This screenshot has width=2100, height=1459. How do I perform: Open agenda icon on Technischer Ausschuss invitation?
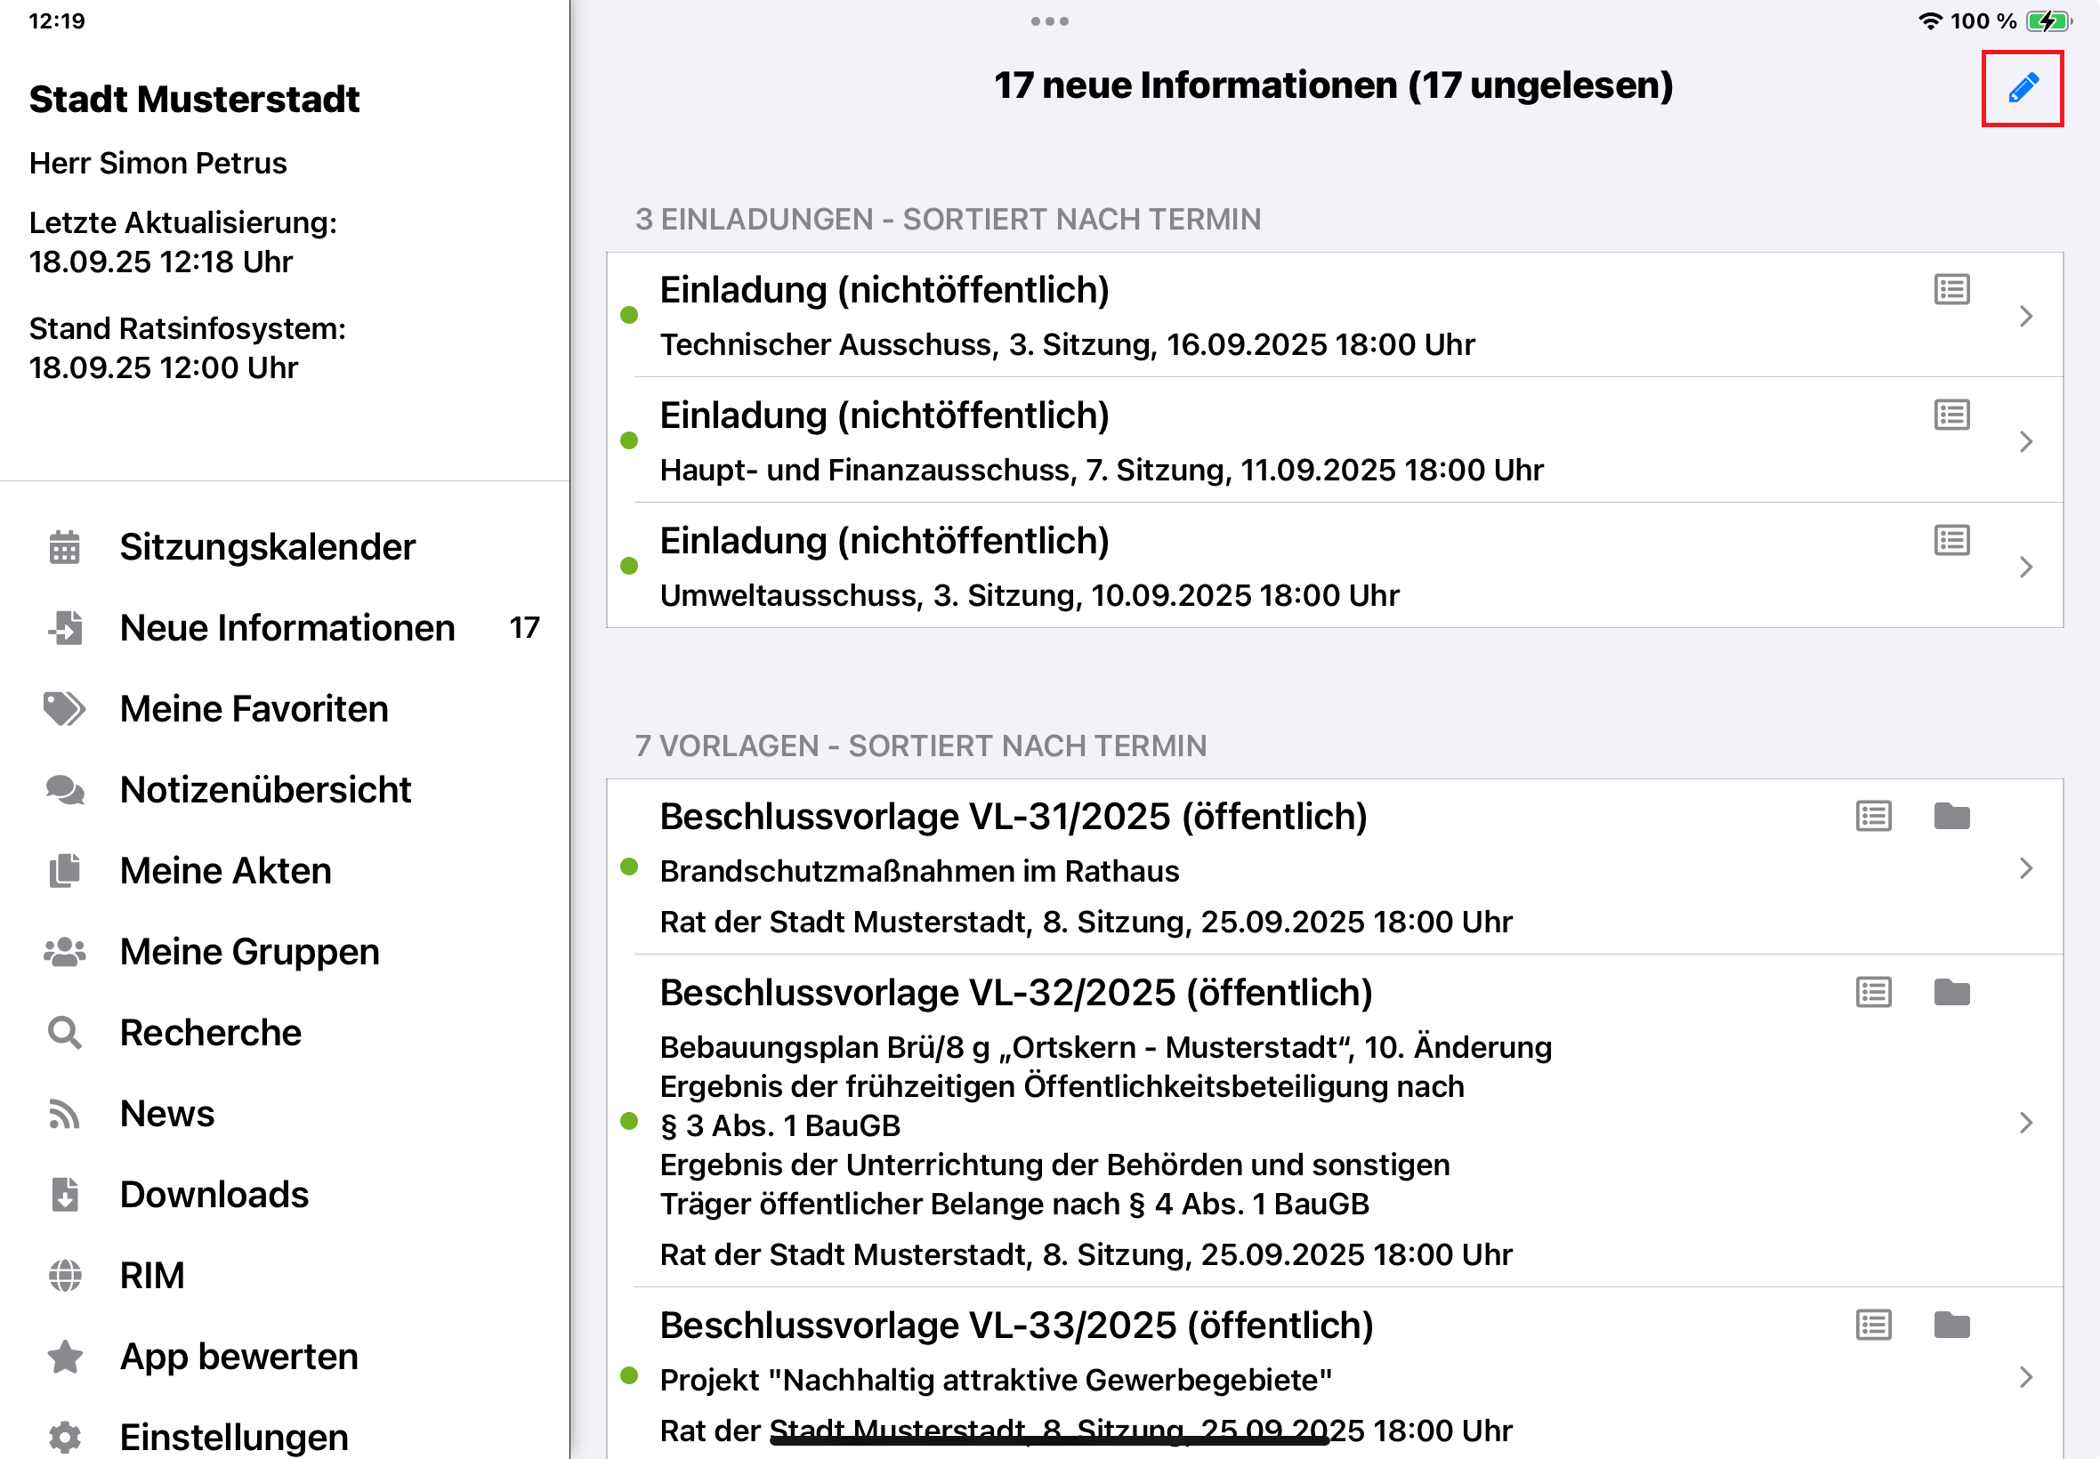click(1951, 289)
